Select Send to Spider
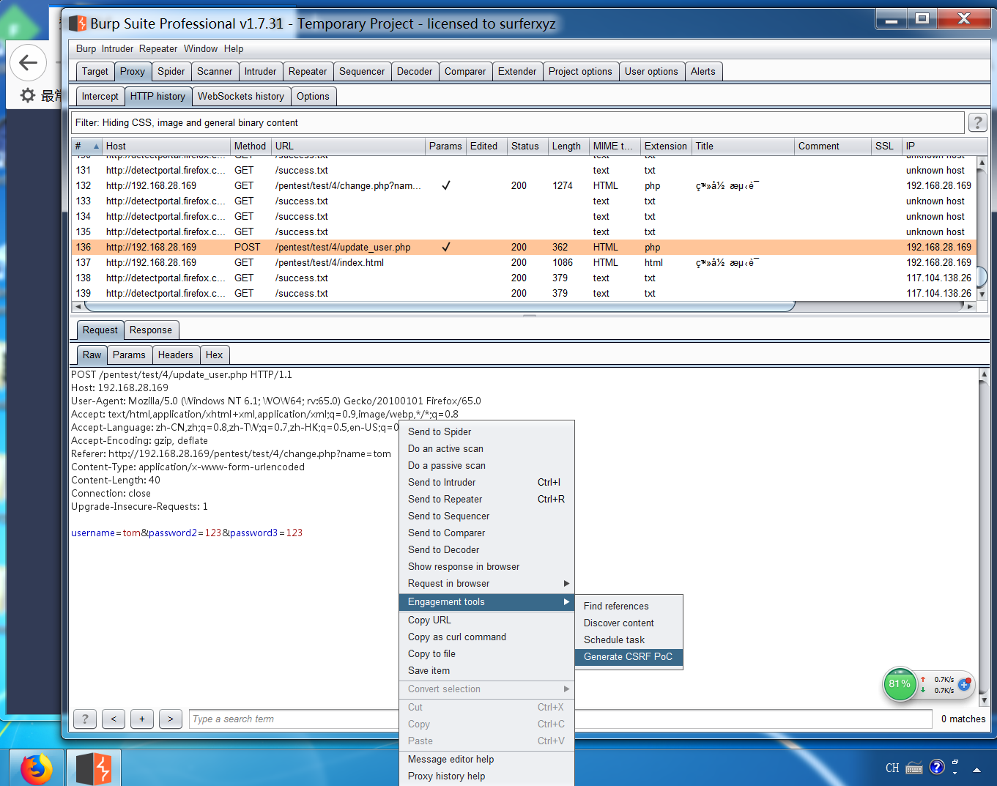This screenshot has width=997, height=786. [x=486, y=431]
